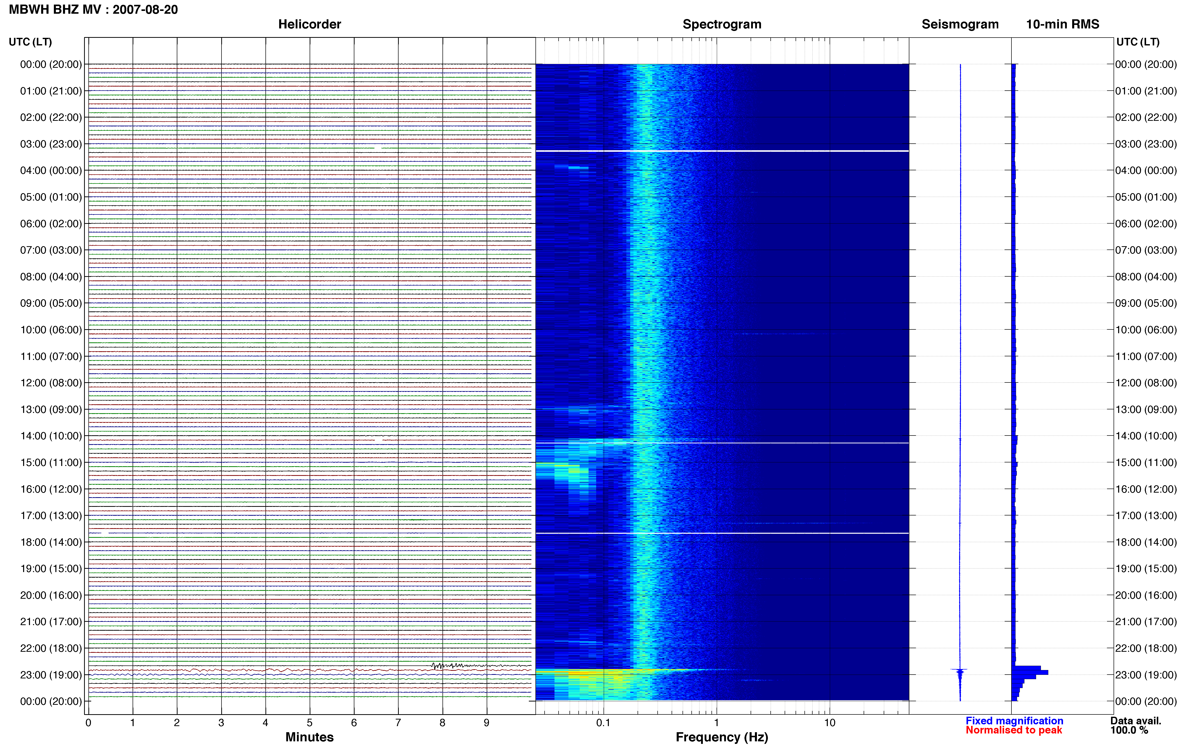Click the "Seismogram" panel heading

pos(960,24)
